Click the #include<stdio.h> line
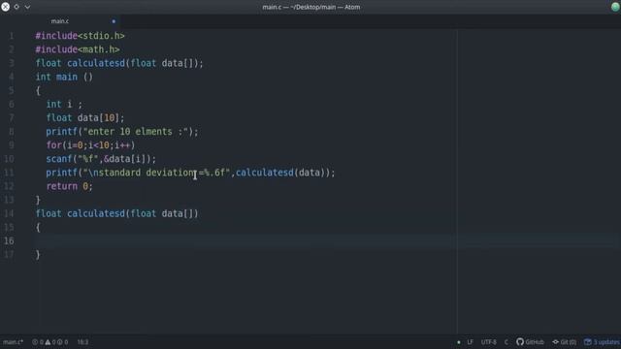Viewport: 621px width, 349px height. pos(80,36)
